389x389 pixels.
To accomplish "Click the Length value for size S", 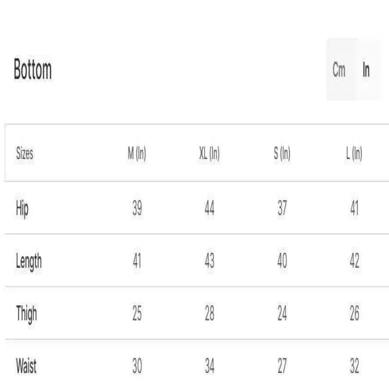I will coord(282,261).
